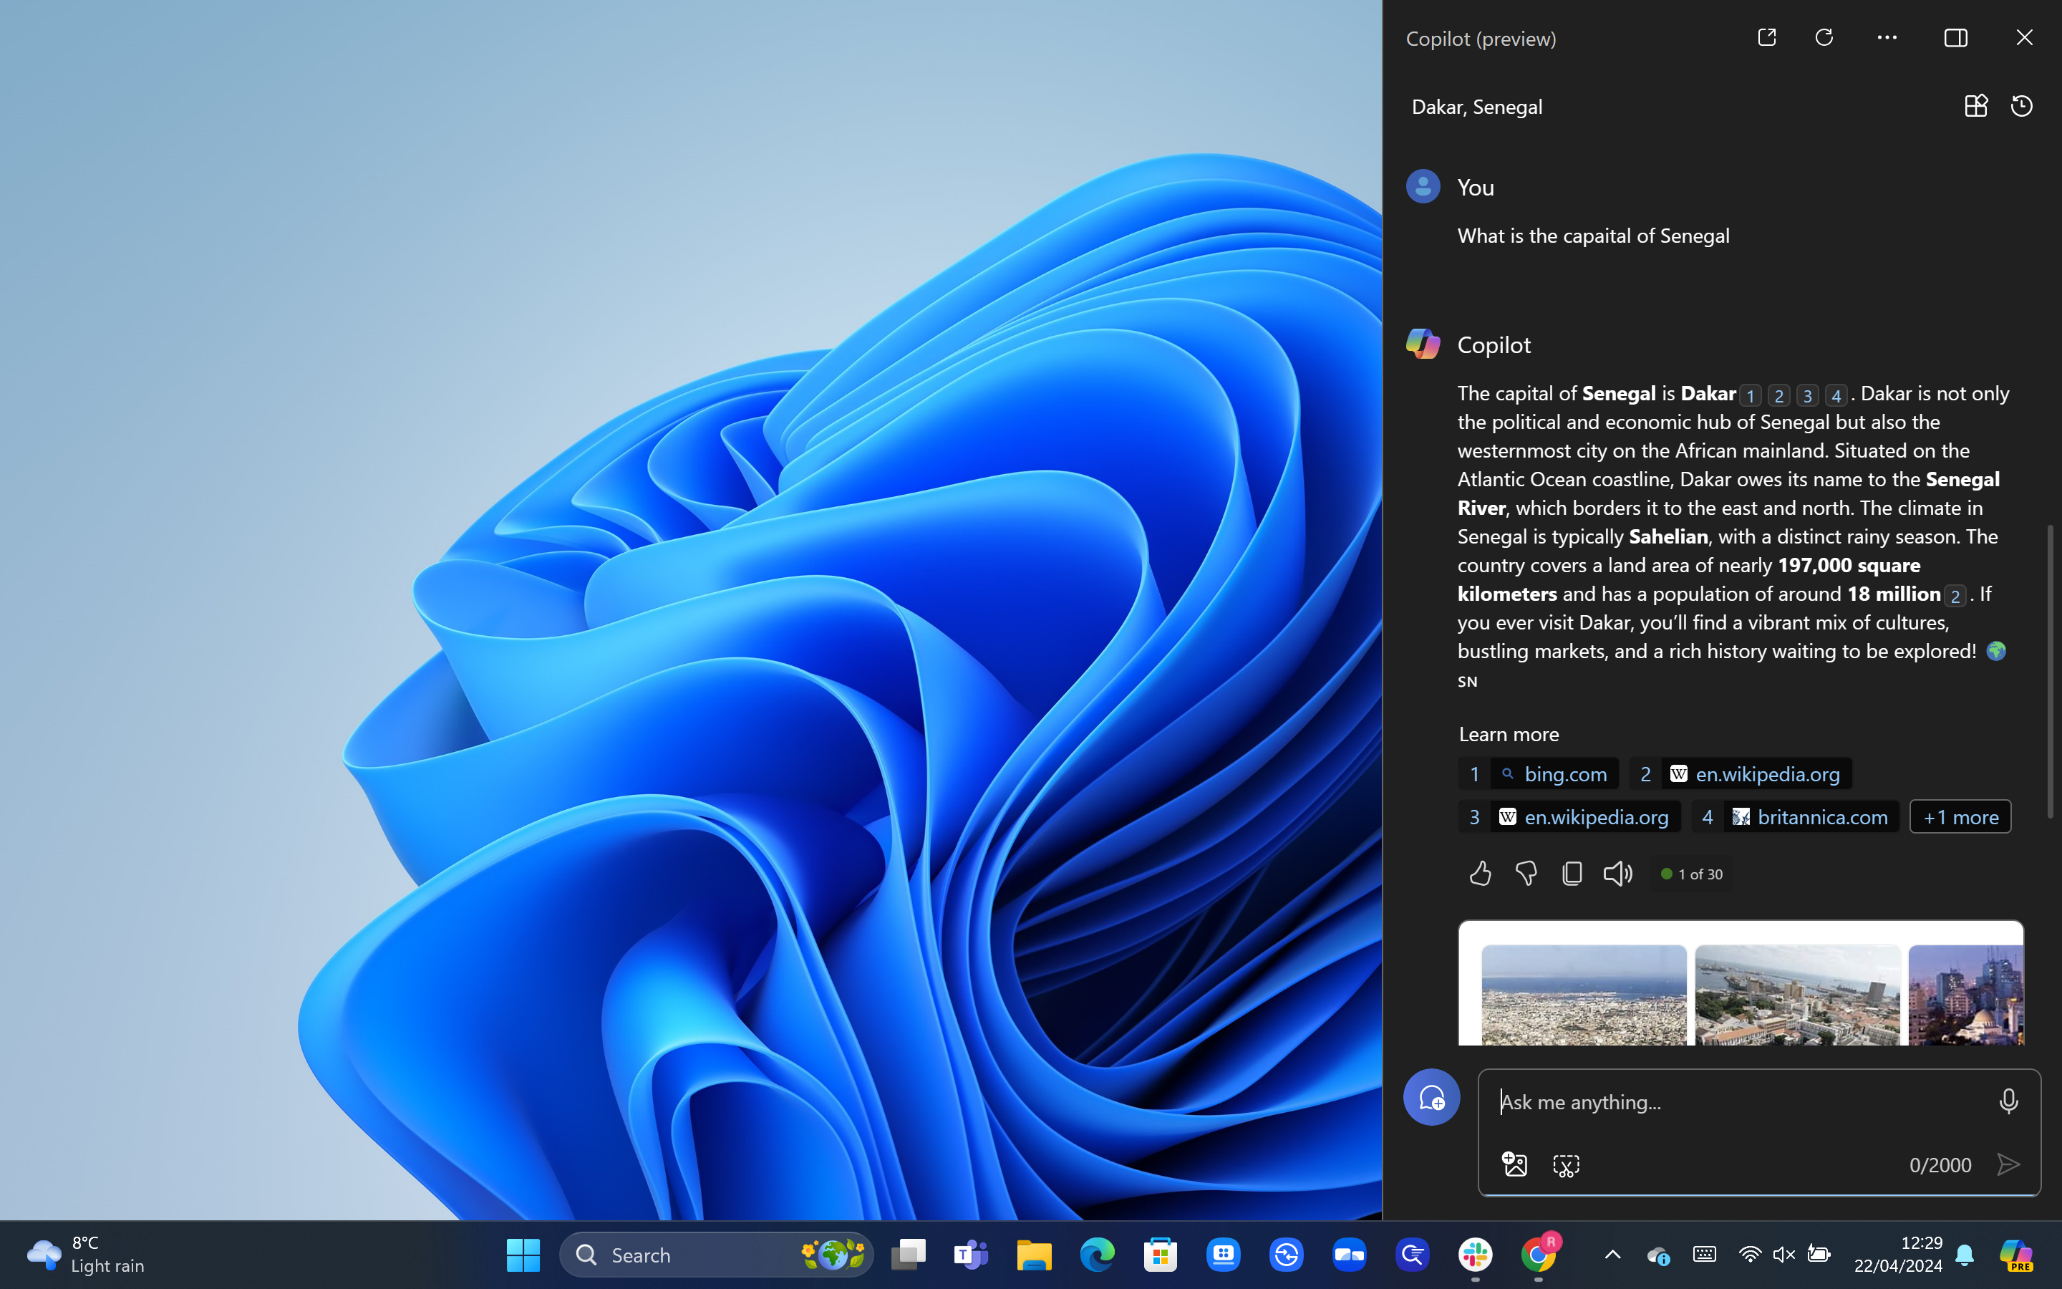2062x1289 pixels.
Task: Click the Dakar, Senegal conversation title
Action: 1476,107
